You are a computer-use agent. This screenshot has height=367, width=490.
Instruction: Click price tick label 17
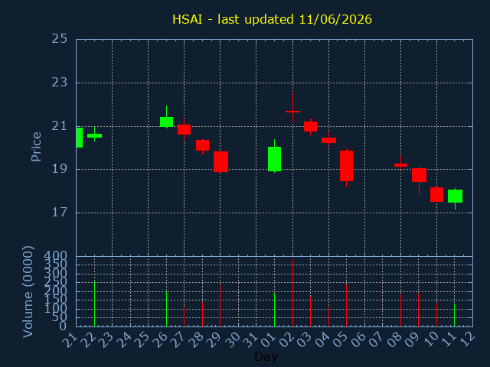[x=60, y=213]
